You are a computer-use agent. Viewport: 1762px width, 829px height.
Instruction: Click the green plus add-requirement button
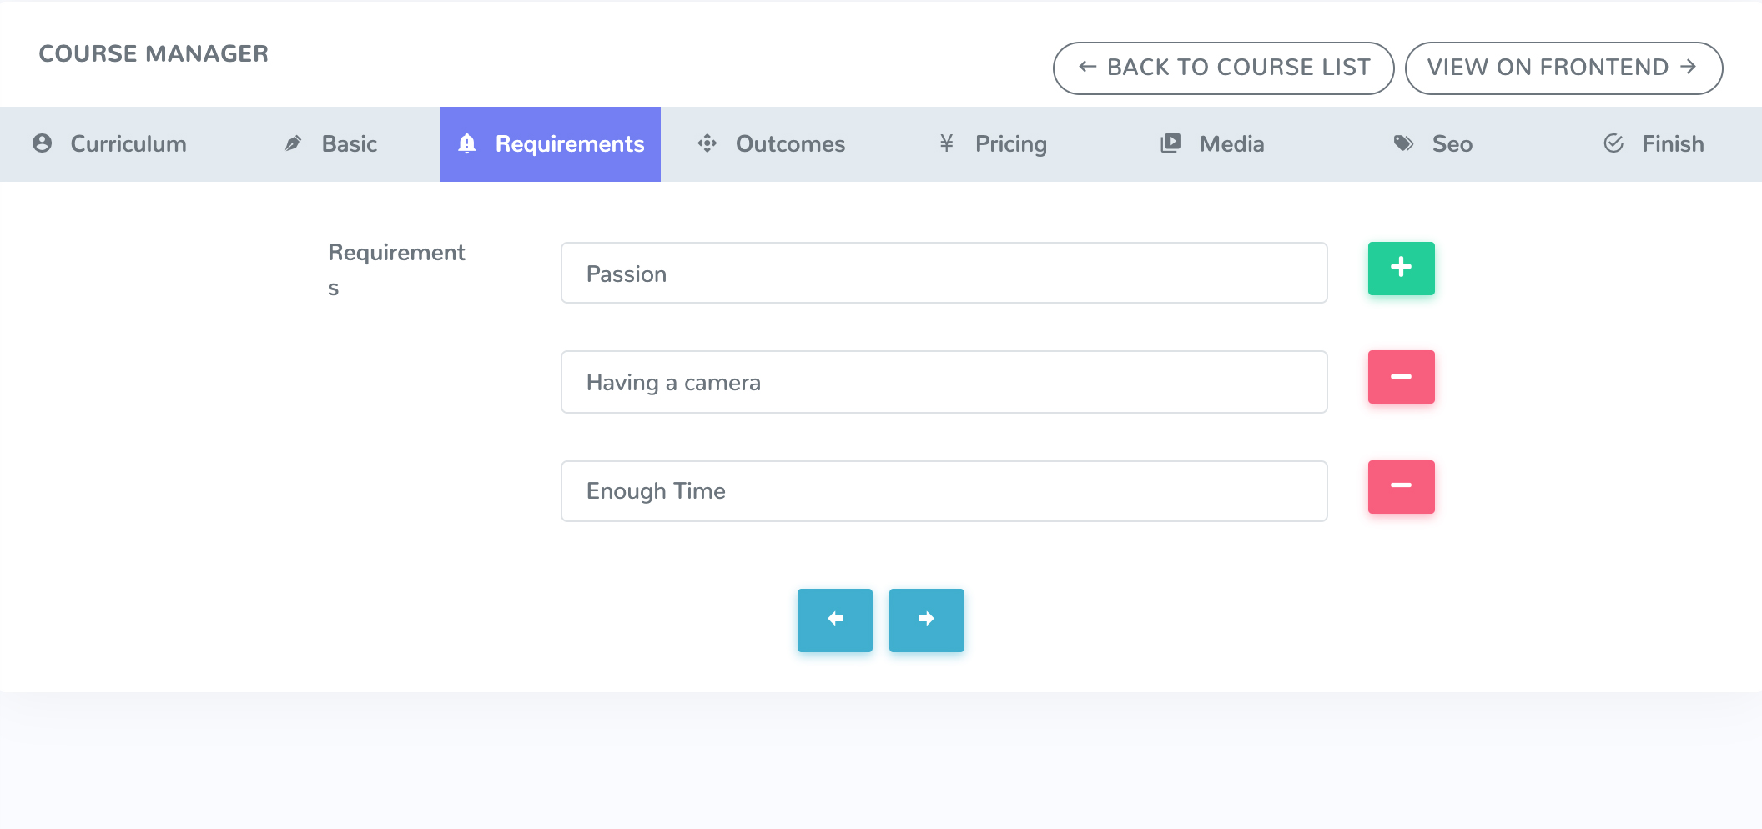[1401, 269]
